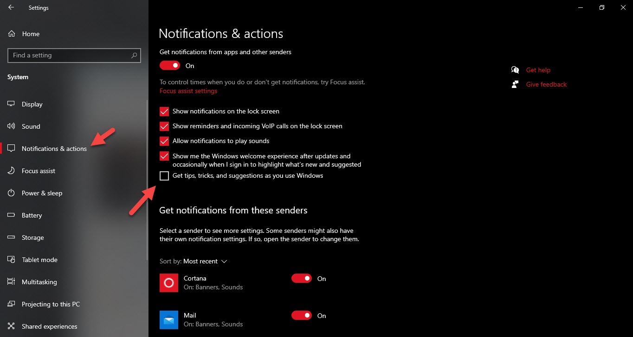Select Multitasking in the sidebar
Image resolution: width=633 pixels, height=337 pixels.
tap(39, 282)
